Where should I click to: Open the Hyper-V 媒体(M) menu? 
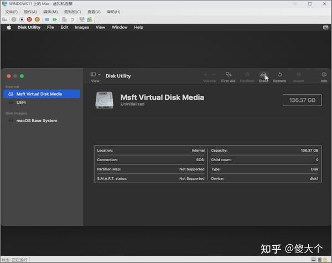click(50, 12)
